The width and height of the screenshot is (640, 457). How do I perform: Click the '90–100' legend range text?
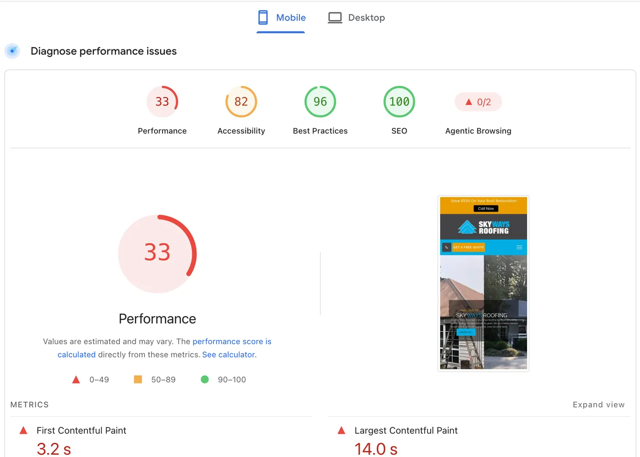pos(232,380)
